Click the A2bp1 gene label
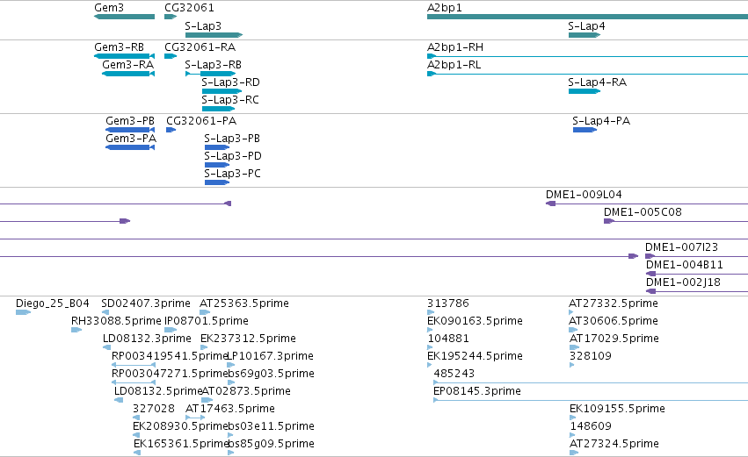 [444, 8]
